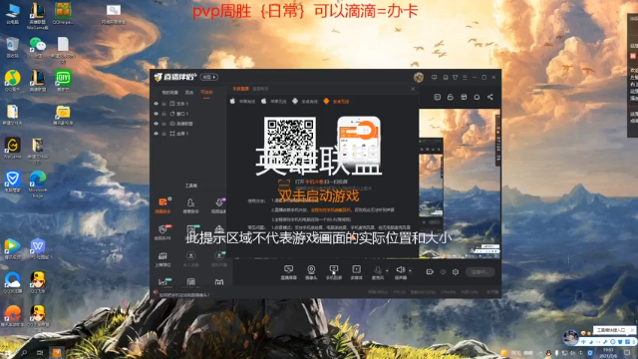Click the phone illustration image

pyautogui.click(x=359, y=141)
